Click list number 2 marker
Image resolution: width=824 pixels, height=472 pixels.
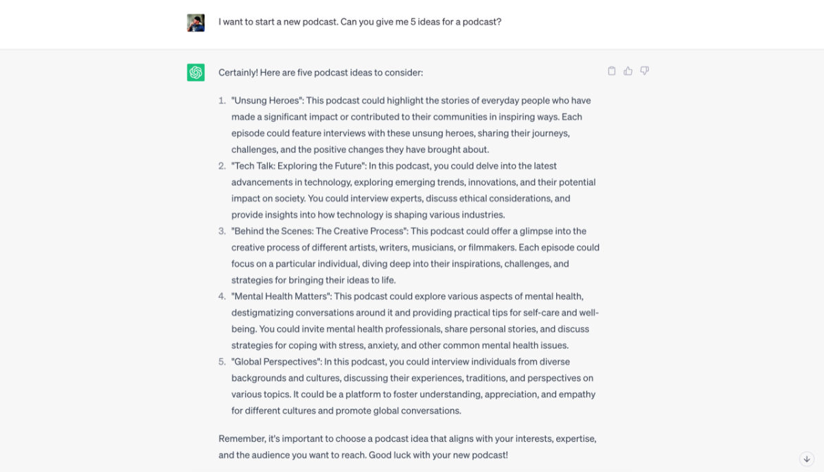(222, 166)
